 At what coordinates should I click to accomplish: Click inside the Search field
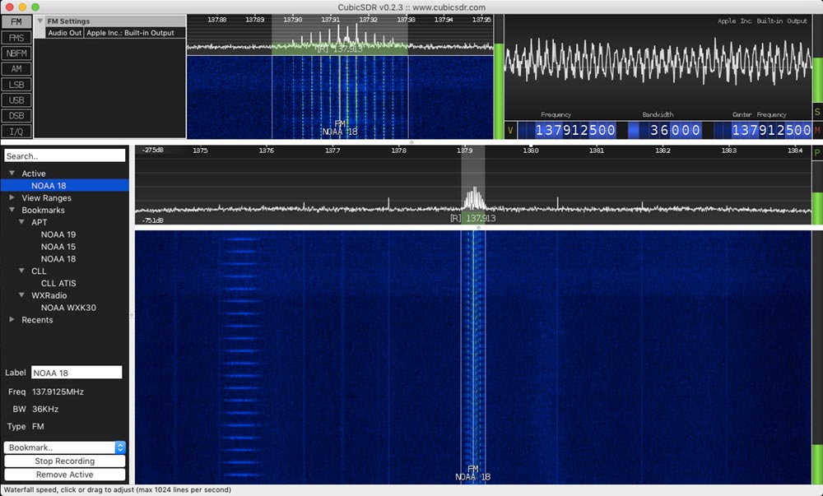click(x=64, y=155)
